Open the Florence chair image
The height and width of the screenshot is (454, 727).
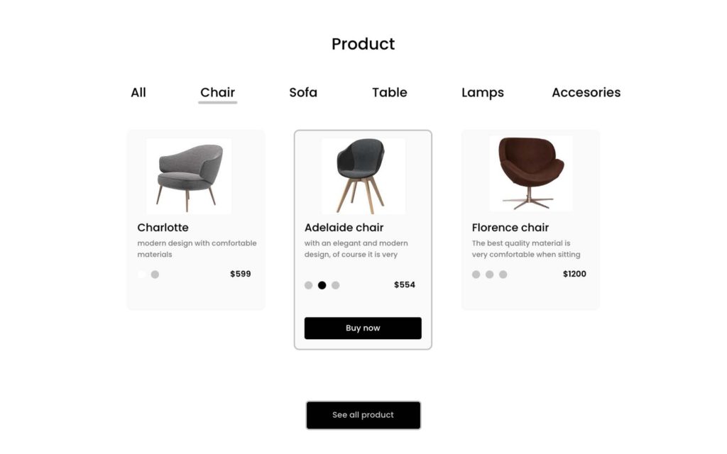pyautogui.click(x=531, y=173)
